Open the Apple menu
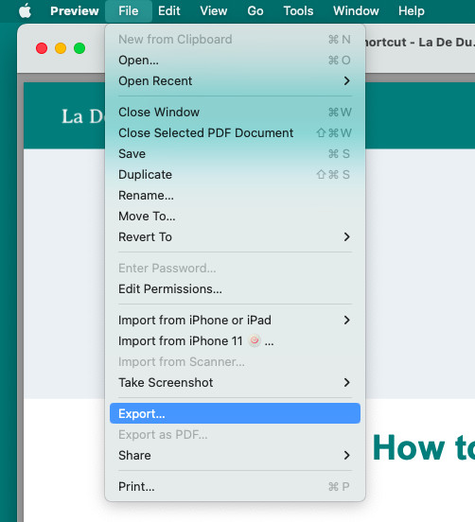Viewport: 475px width, 522px height. pyautogui.click(x=25, y=11)
